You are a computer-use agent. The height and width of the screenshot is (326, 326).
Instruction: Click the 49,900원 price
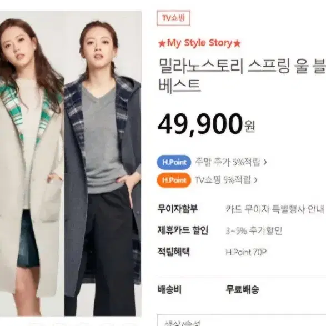206,124
